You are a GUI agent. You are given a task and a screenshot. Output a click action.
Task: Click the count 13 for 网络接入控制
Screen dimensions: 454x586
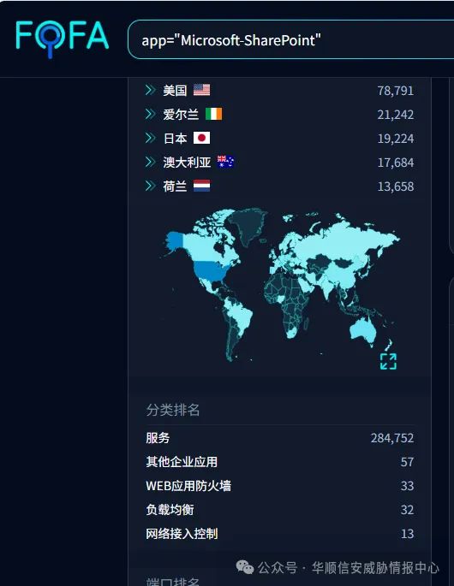click(407, 534)
